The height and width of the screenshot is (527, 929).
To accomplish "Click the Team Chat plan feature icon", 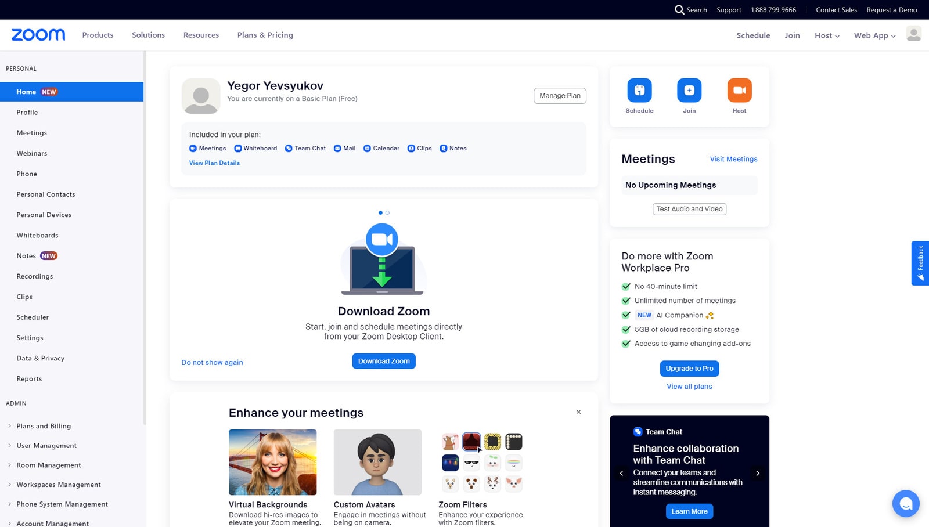I will pyautogui.click(x=289, y=149).
